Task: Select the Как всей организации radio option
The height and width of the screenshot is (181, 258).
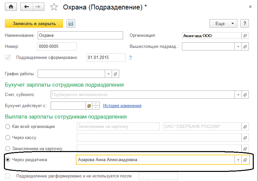Action: 8,127
